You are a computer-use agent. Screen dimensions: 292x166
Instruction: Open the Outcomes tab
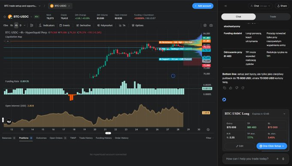[41, 138]
